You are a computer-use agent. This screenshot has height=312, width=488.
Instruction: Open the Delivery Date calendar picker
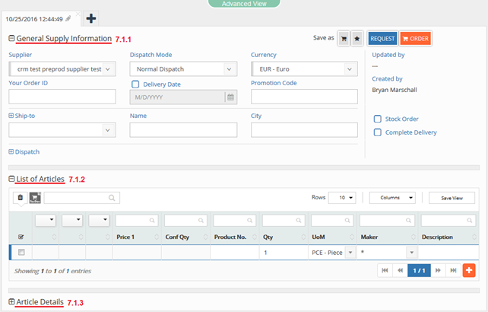coord(230,97)
